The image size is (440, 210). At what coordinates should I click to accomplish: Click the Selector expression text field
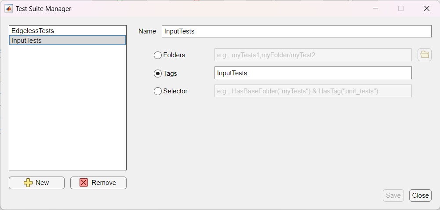point(313,91)
